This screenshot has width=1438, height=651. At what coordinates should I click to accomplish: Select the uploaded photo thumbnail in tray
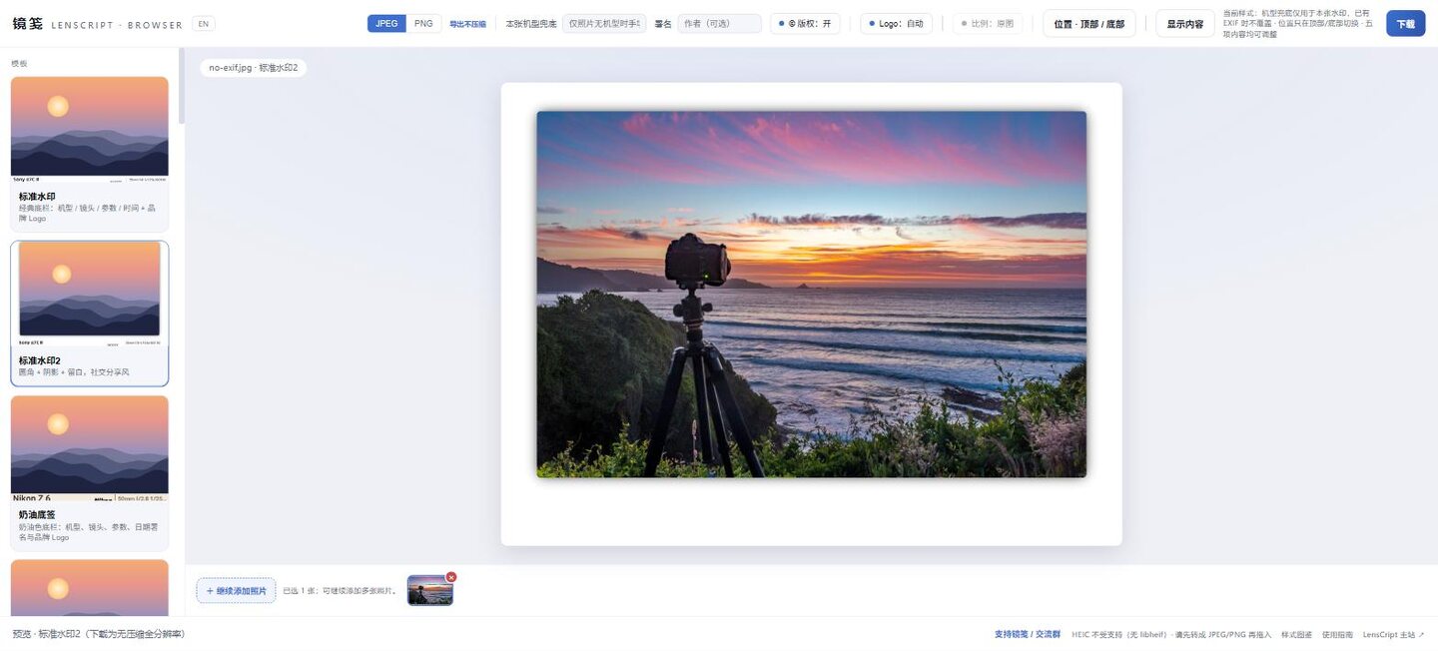pos(429,590)
